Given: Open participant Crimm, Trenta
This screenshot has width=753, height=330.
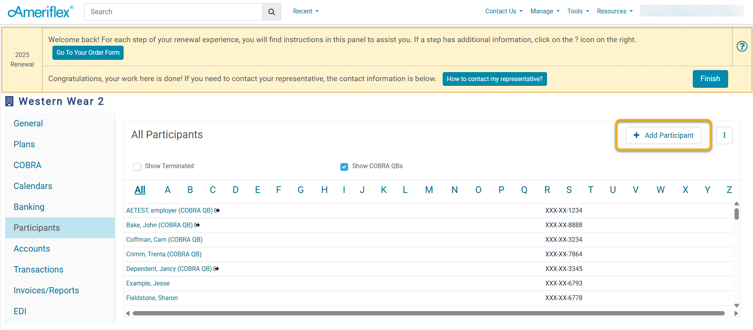Looking at the screenshot, I should click(164, 254).
